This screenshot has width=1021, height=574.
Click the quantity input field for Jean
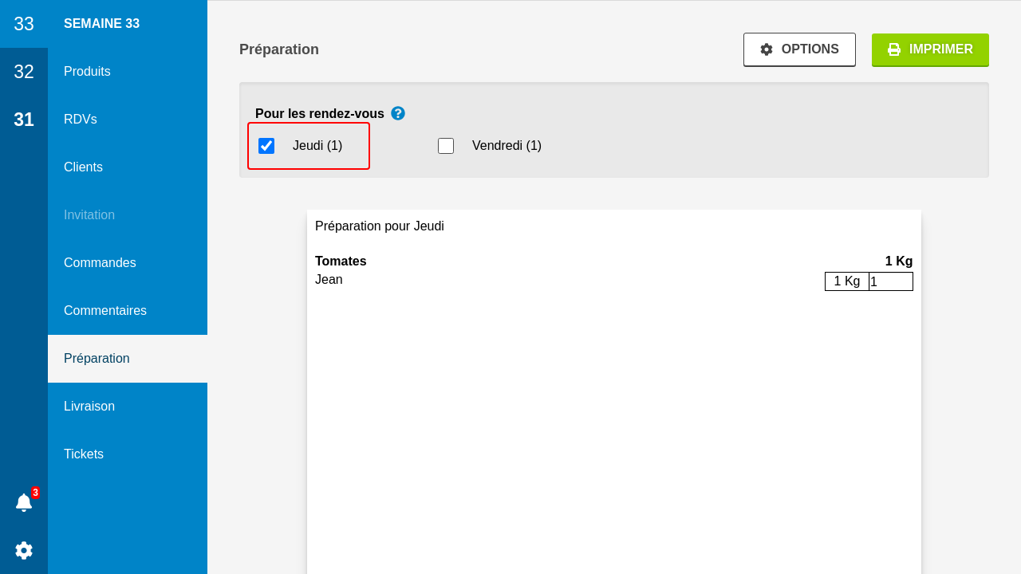point(890,281)
